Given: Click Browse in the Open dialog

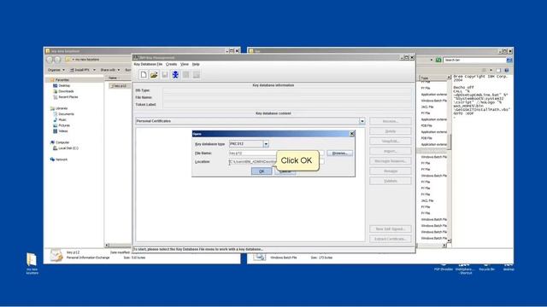Looking at the screenshot, I should (x=339, y=153).
